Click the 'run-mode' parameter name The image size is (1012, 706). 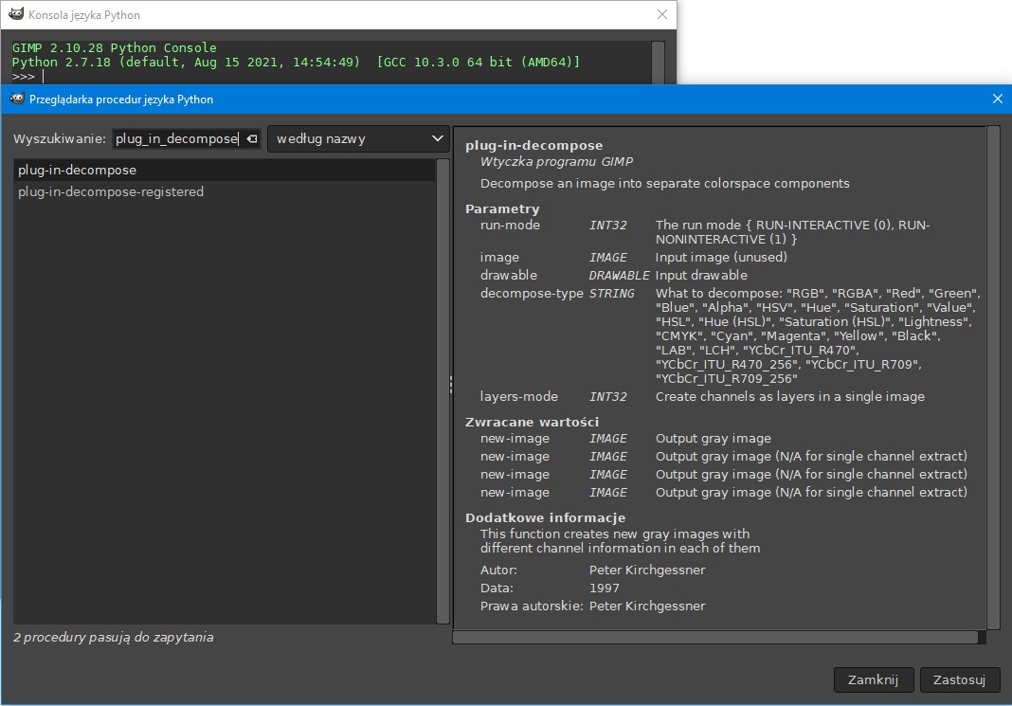[x=510, y=225]
